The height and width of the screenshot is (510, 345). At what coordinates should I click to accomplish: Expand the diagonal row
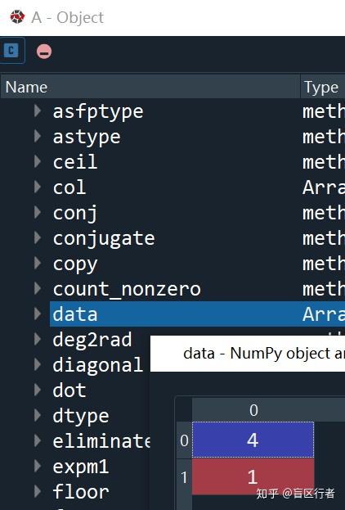tap(38, 364)
